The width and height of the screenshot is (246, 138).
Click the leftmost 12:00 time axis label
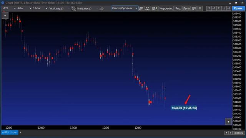click(9, 128)
